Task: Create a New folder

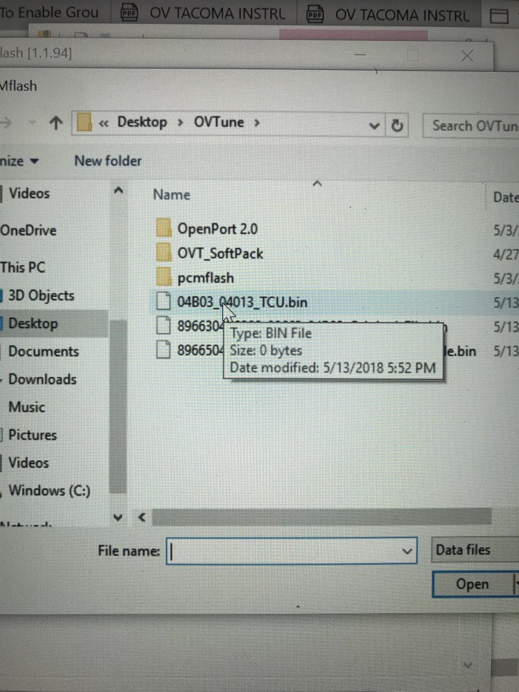Action: click(108, 161)
